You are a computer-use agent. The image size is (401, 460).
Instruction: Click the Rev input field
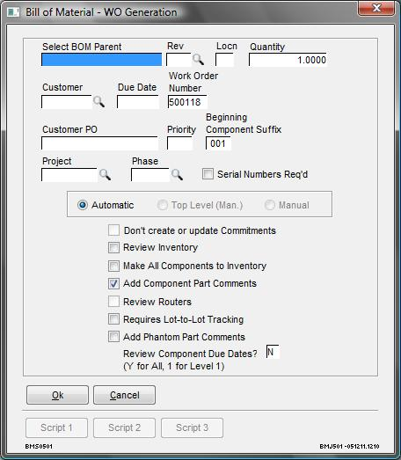point(179,60)
